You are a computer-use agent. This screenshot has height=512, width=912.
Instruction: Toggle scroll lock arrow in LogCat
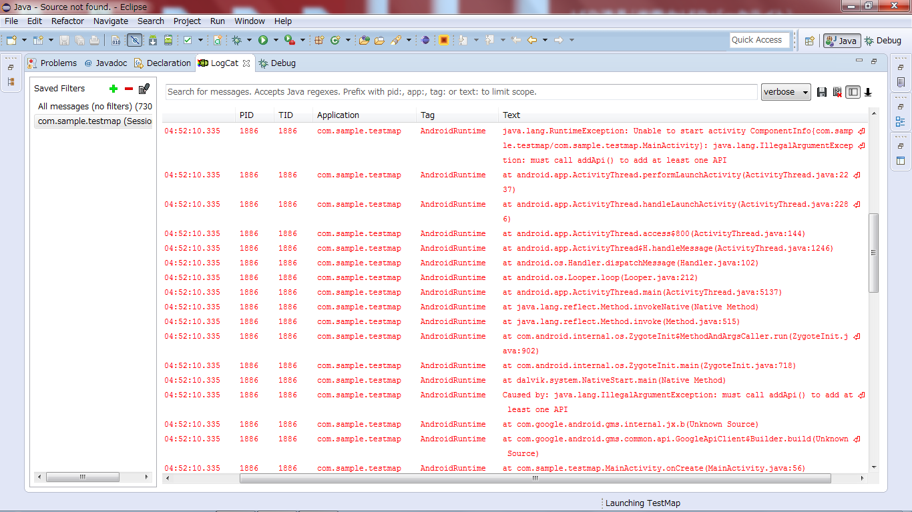click(x=868, y=92)
